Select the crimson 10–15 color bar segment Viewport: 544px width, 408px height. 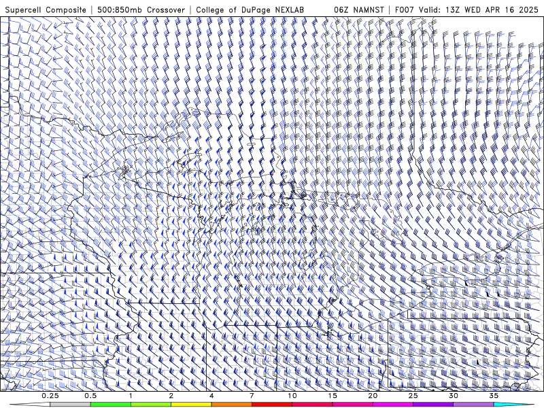point(312,404)
